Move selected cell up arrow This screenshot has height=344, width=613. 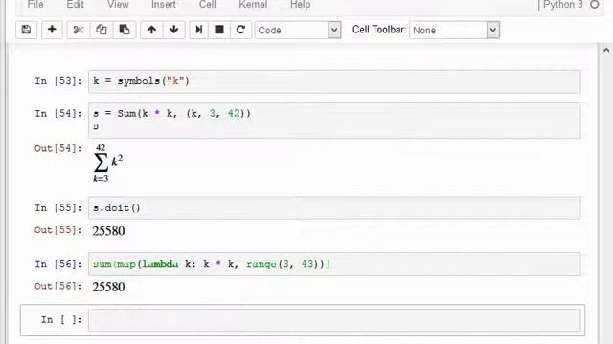point(151,30)
